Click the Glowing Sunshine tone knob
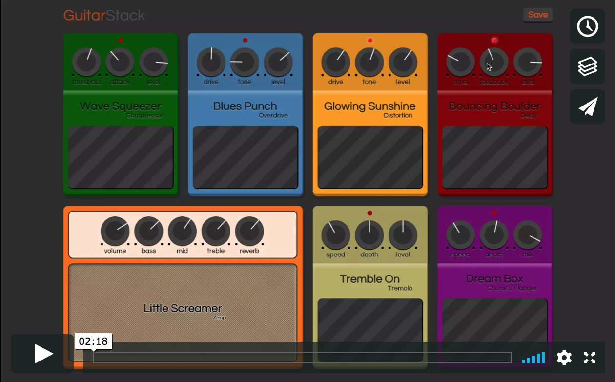615x382 pixels. [369, 62]
